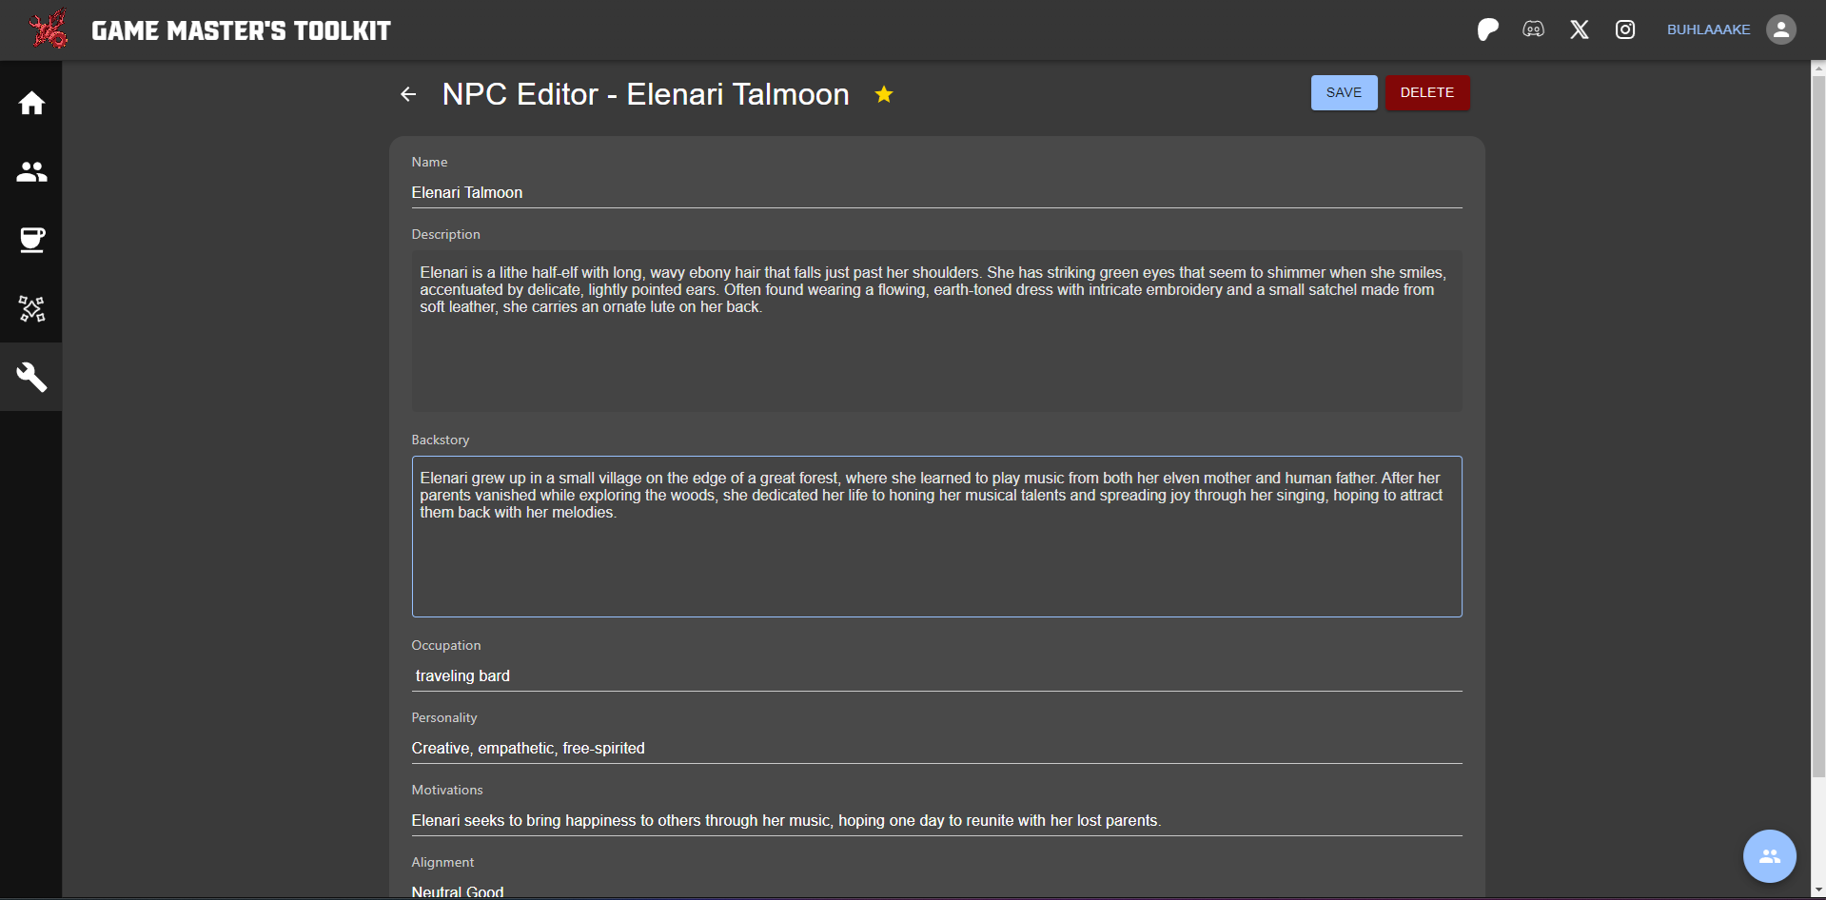Go back using the left arrow
1826x900 pixels.
(408, 94)
